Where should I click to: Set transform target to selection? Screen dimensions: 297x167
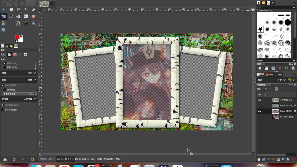[x=15, y=55]
